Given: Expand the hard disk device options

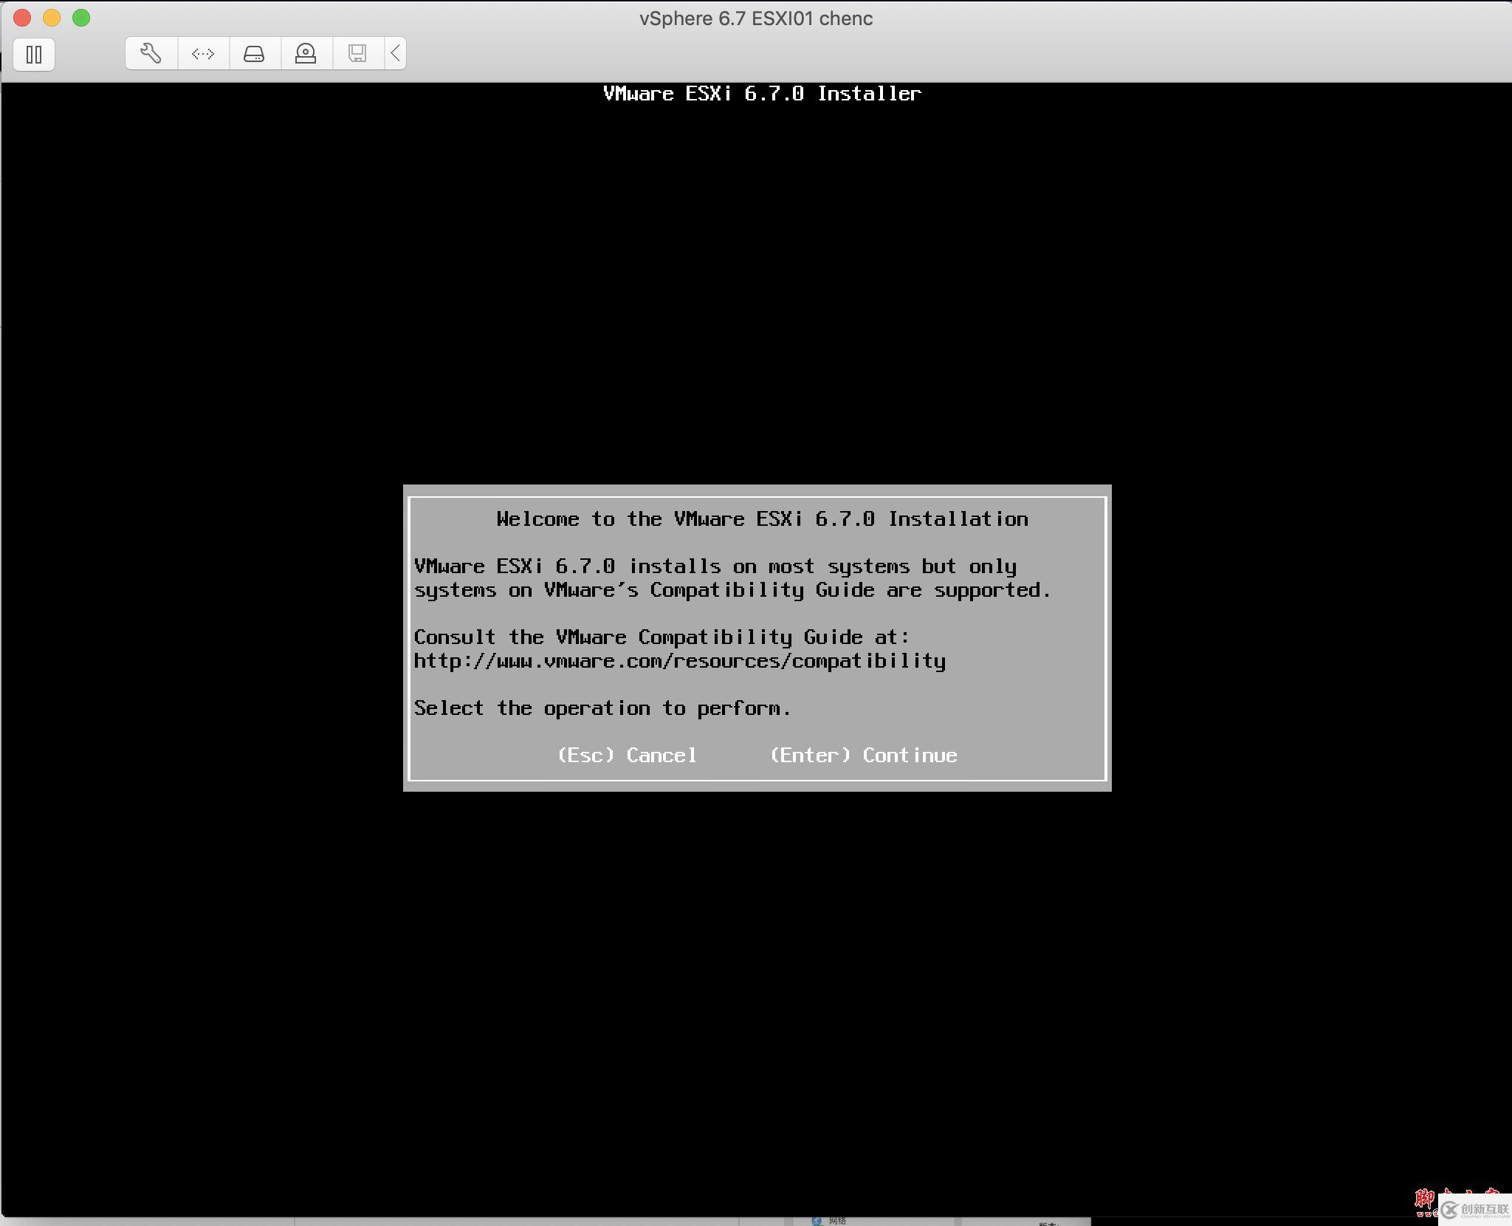Looking at the screenshot, I should [255, 52].
